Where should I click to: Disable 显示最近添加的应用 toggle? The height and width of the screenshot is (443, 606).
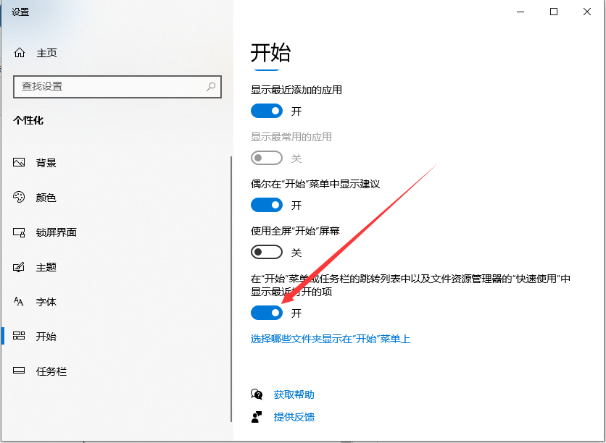click(x=266, y=111)
